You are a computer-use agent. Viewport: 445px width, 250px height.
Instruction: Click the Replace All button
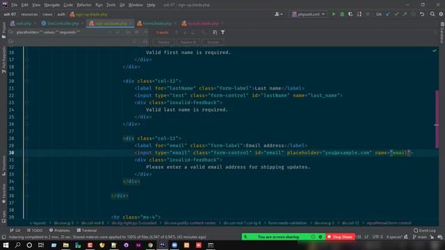[188, 42]
